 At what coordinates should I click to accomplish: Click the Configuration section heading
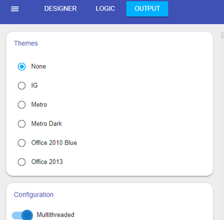[34, 195]
